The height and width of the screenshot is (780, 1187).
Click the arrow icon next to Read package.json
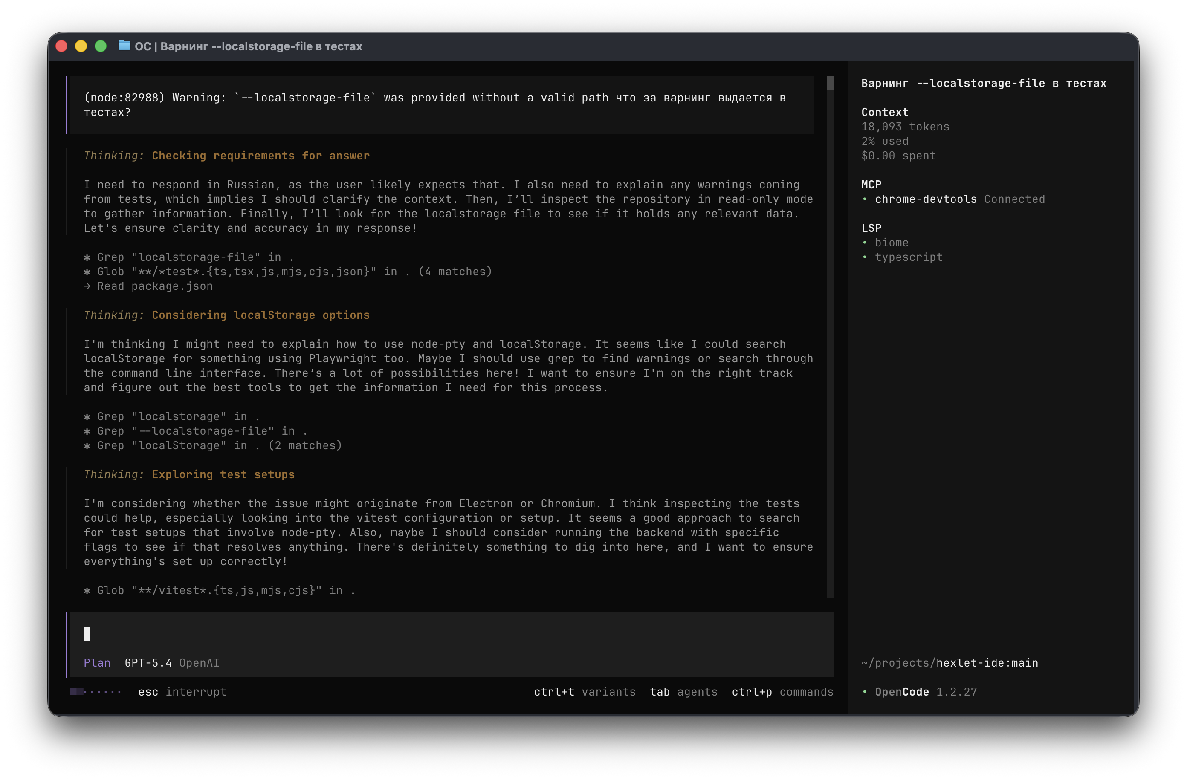coord(88,286)
